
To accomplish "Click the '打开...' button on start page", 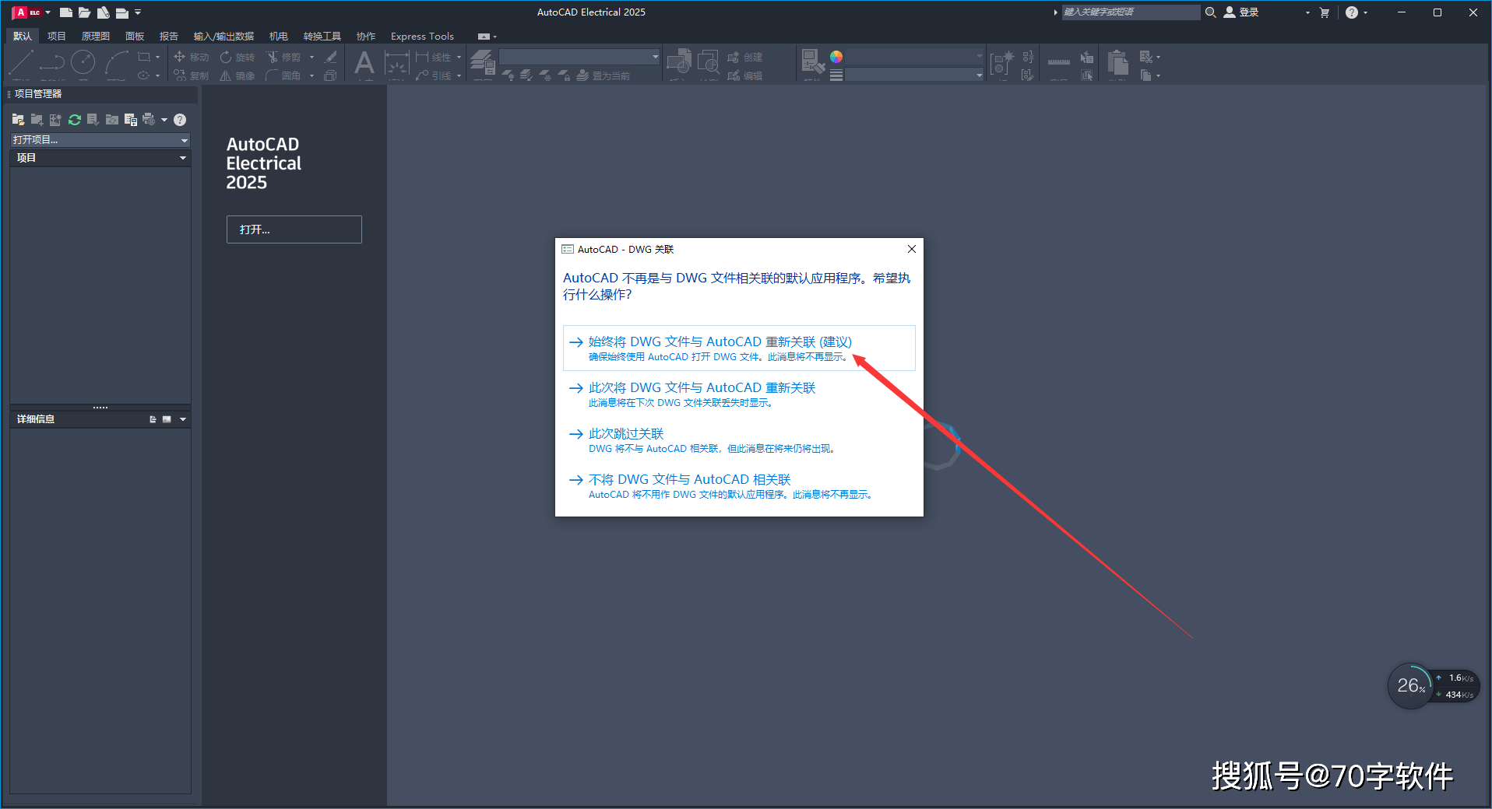I will (294, 229).
